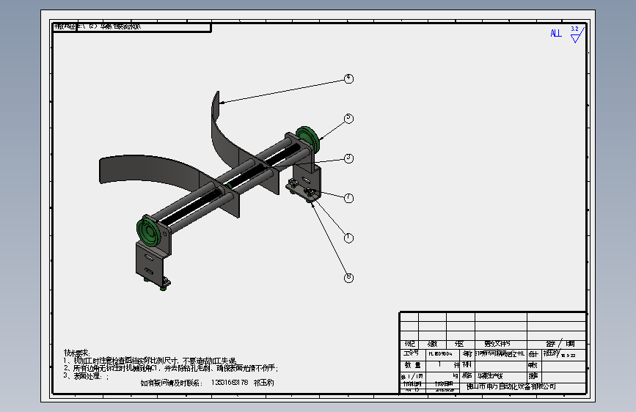Select part balloon number 3
The width and height of the screenshot is (636, 412).
(348, 158)
